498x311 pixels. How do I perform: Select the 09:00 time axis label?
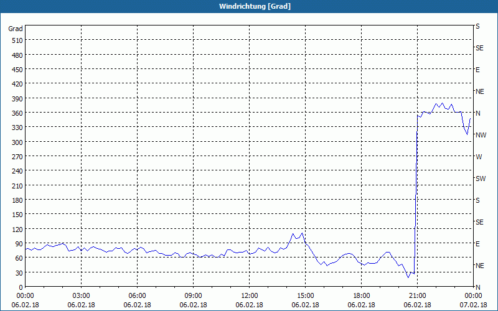click(x=193, y=296)
